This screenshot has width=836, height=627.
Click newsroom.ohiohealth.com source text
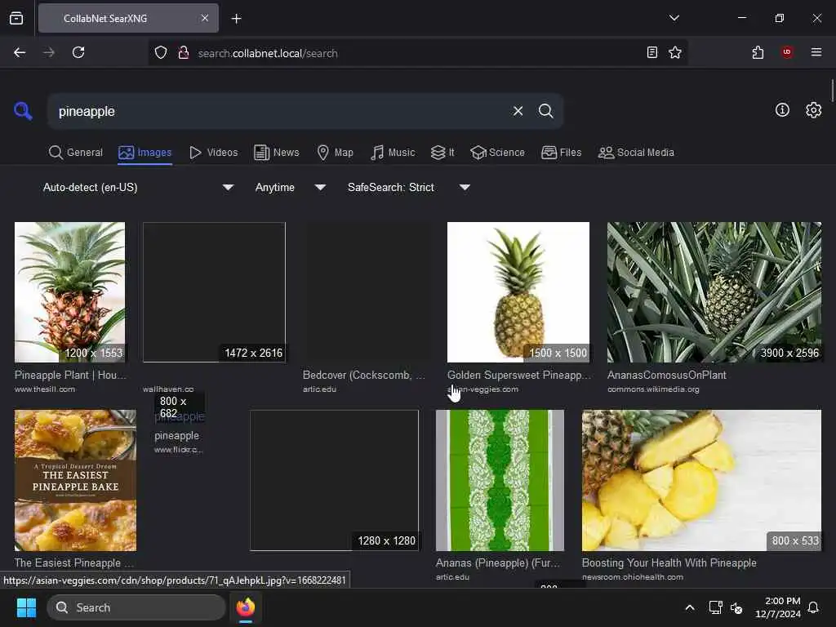click(x=633, y=577)
